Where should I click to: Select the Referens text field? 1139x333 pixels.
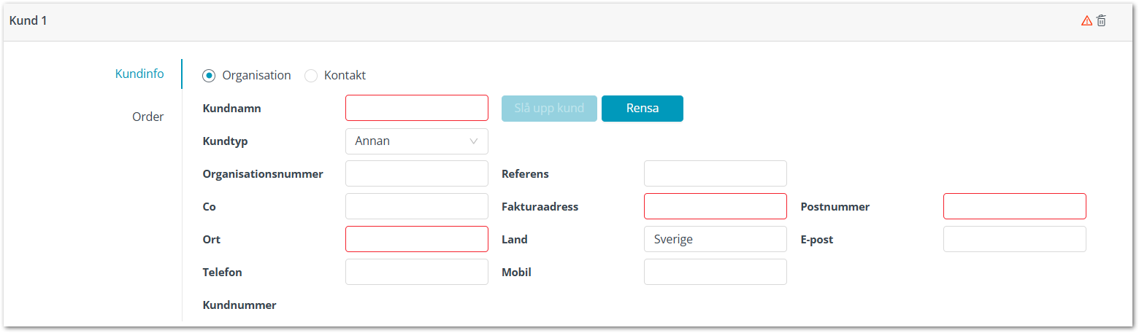716,173
